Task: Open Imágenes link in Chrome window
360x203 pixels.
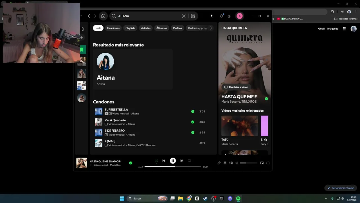Action: (332, 29)
